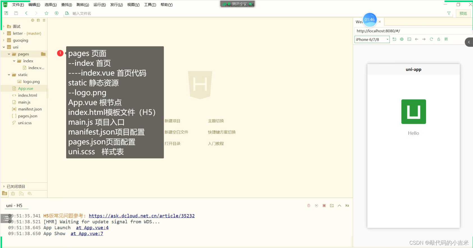The image size is (473, 248).
Task: Click the rightmost icon in the bottom sidebar strip
Action: pyautogui.click(x=30, y=193)
